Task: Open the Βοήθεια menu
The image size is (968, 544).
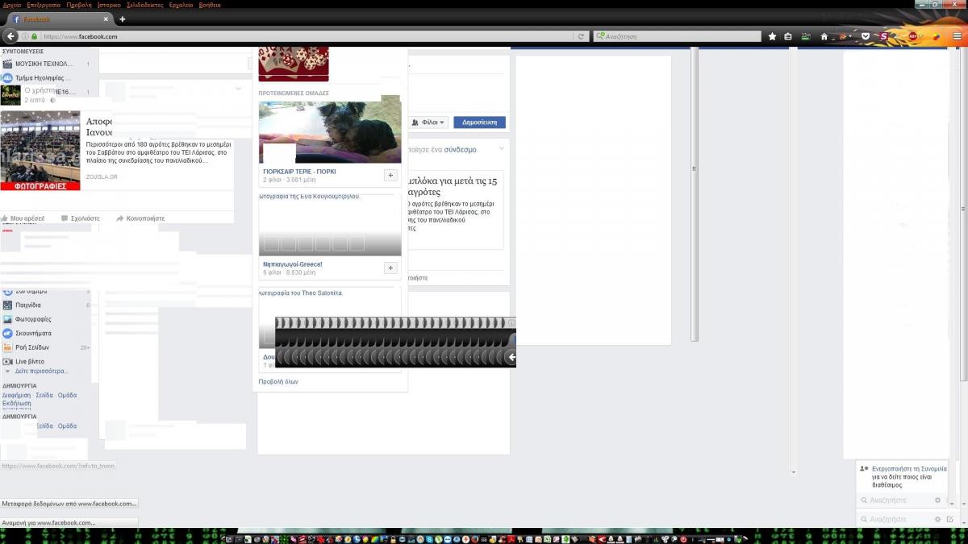Action: tap(209, 5)
